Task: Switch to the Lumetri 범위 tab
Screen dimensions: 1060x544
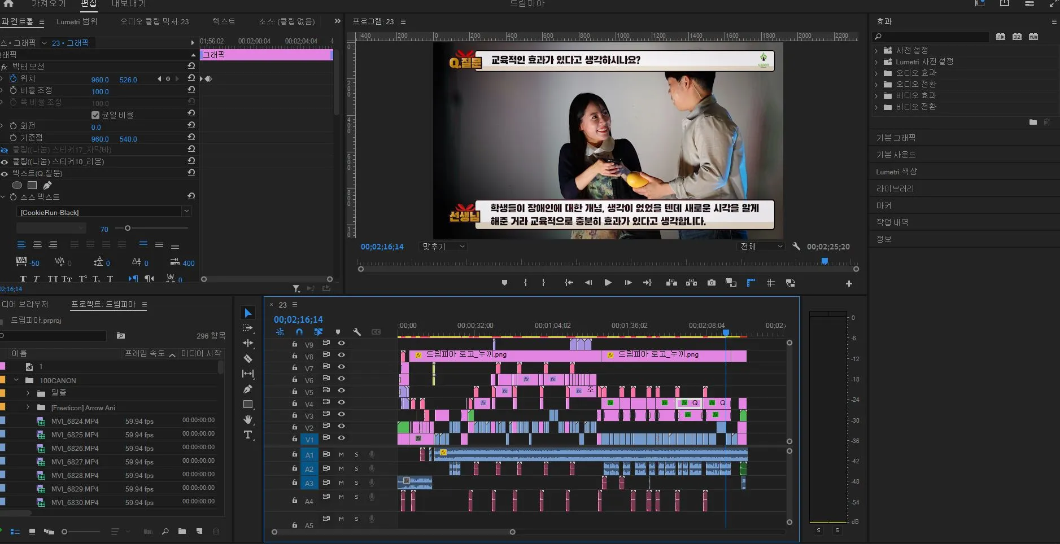Action: [77, 21]
